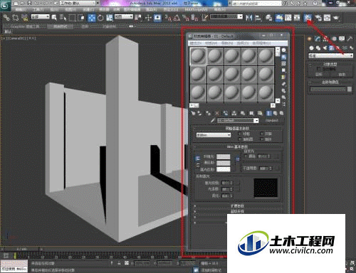Click the Mirror tool icon
356x273 pixels.
248,18
